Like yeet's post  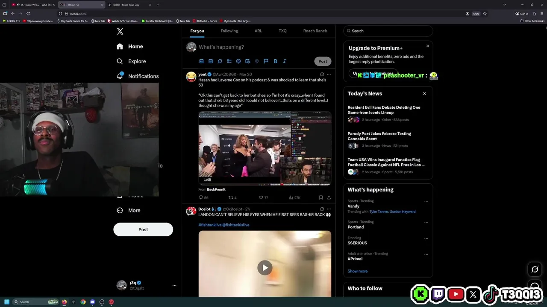263,197
